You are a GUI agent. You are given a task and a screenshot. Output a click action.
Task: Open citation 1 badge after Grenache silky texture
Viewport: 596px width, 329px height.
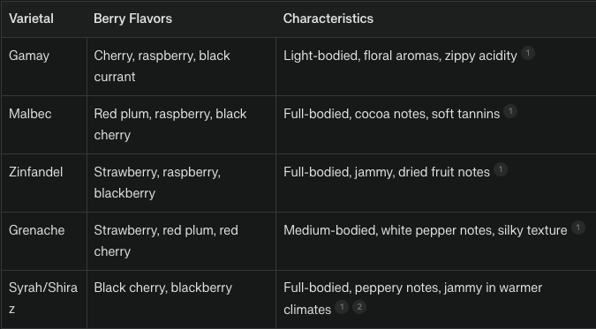(x=577, y=228)
